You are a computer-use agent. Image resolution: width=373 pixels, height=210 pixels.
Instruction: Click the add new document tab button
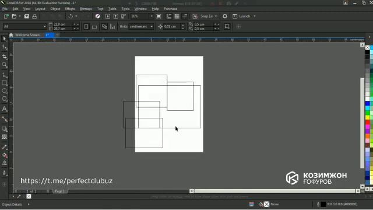tap(57, 35)
